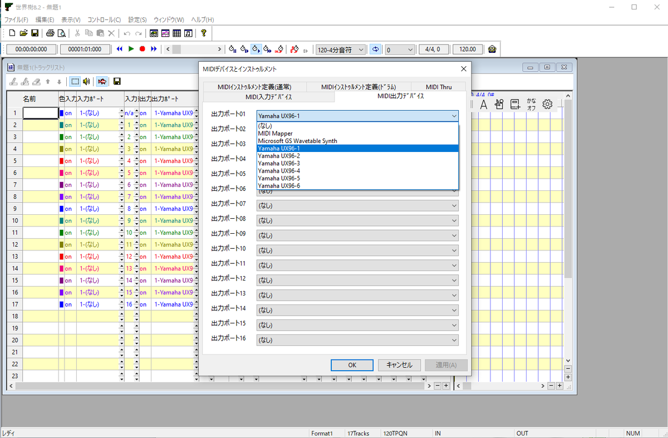
Task: Toggle track 5 input 'on' cell
Action: (x=70, y=160)
